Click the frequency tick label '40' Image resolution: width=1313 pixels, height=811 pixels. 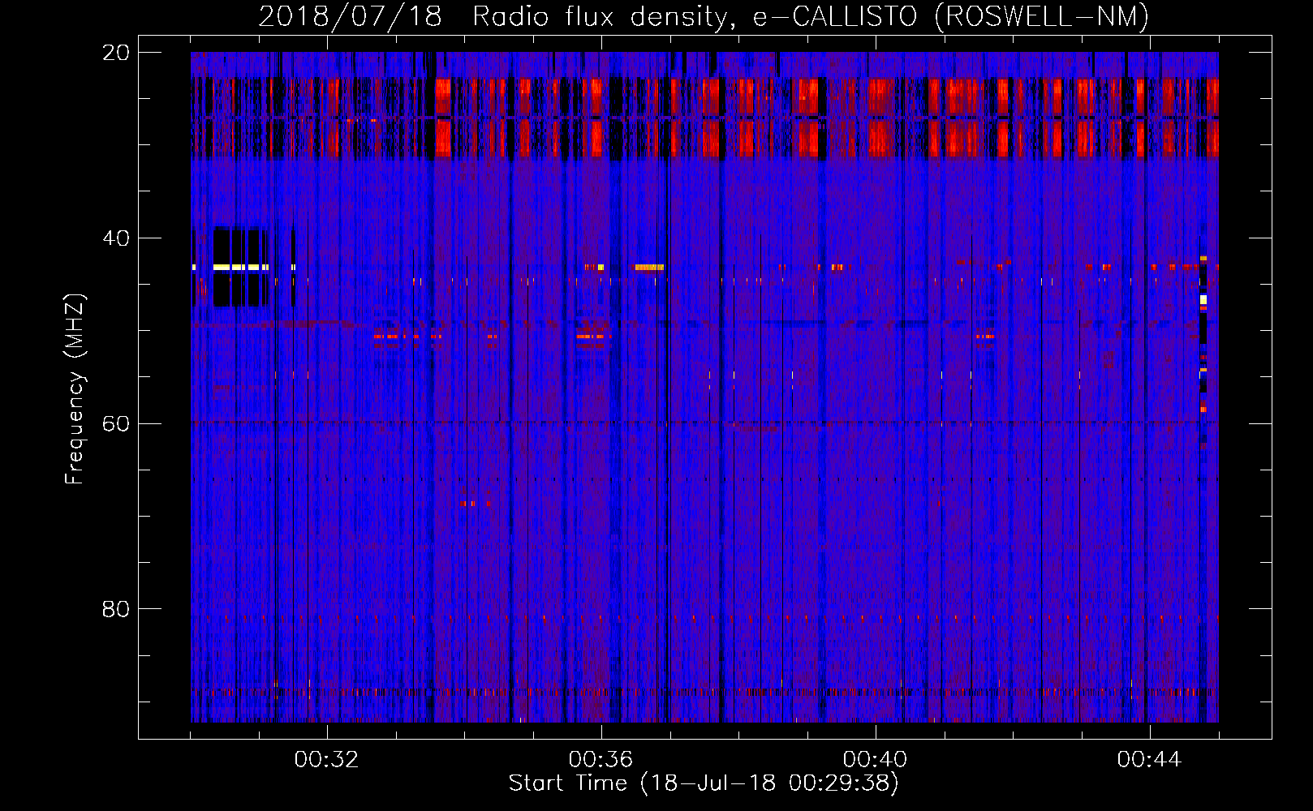pos(116,238)
